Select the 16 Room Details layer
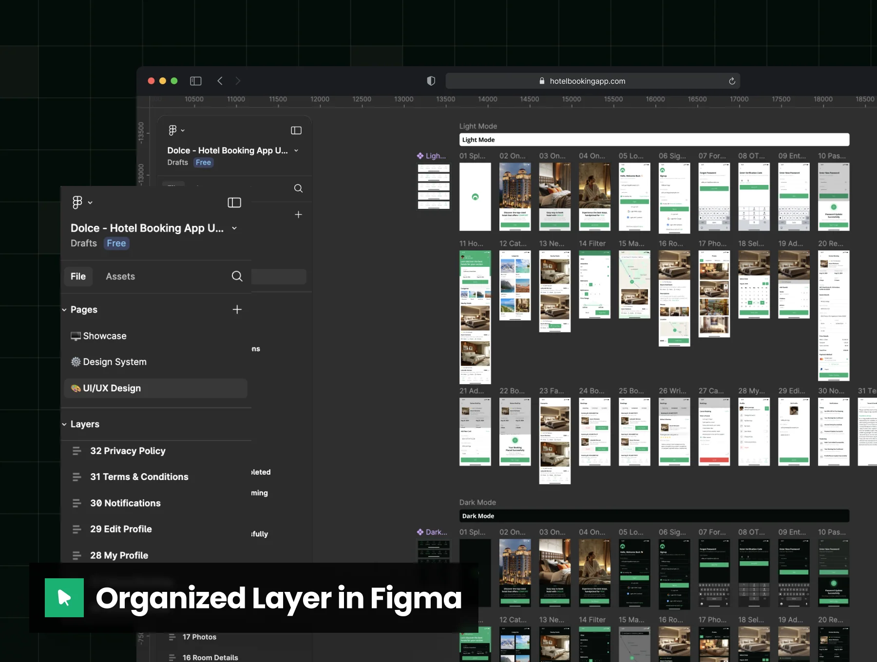877x662 pixels. (210, 658)
